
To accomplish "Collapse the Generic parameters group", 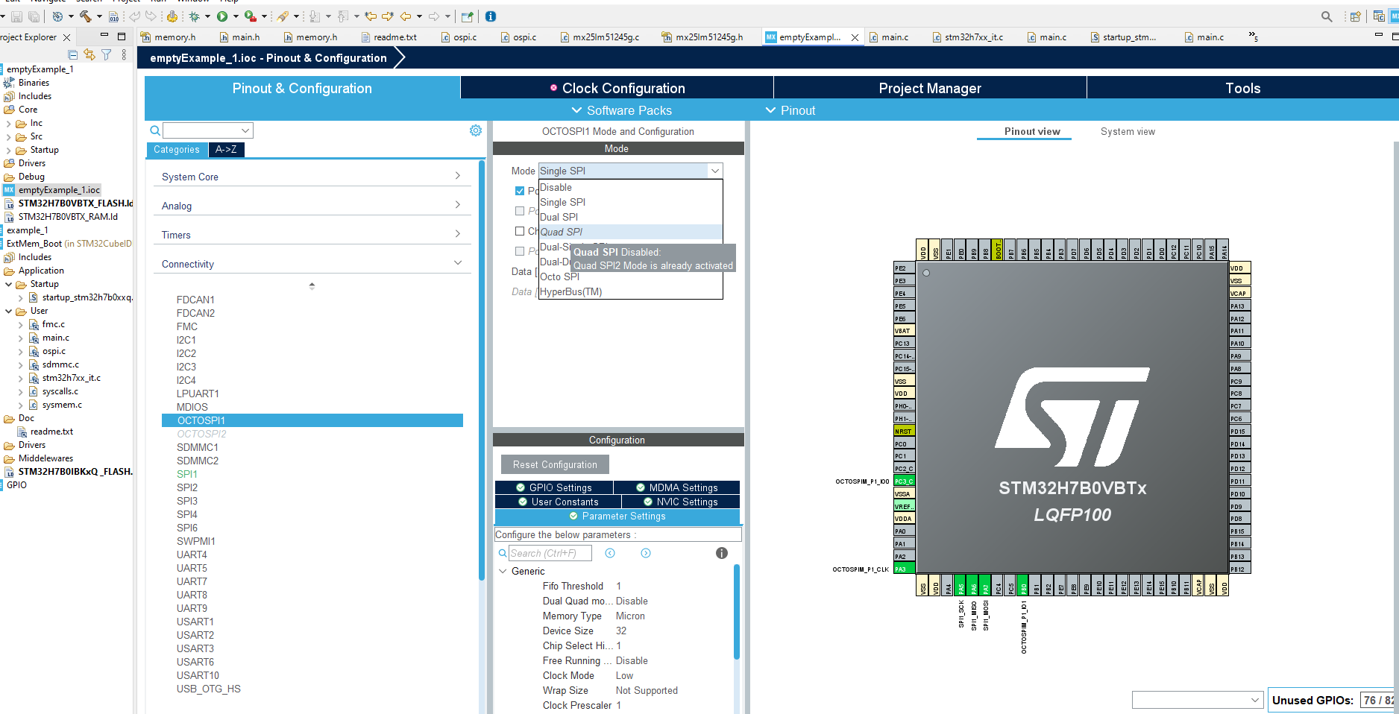I will 503,571.
